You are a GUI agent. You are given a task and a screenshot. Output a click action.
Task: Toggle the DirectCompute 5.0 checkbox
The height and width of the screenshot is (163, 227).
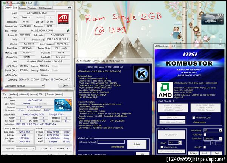(x=52, y=79)
